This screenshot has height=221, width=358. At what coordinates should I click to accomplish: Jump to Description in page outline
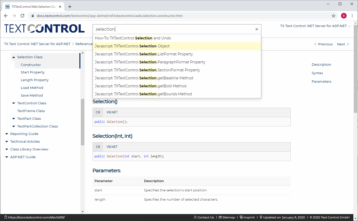tap(321, 65)
